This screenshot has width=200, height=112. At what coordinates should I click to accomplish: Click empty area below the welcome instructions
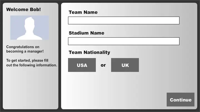coord(31,88)
